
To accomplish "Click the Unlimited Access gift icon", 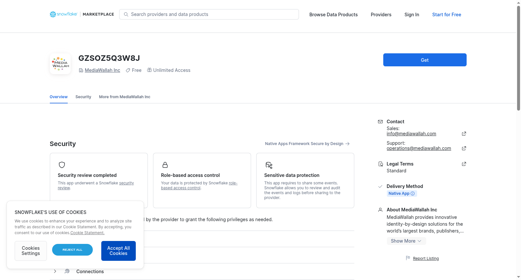I will 149,70.
